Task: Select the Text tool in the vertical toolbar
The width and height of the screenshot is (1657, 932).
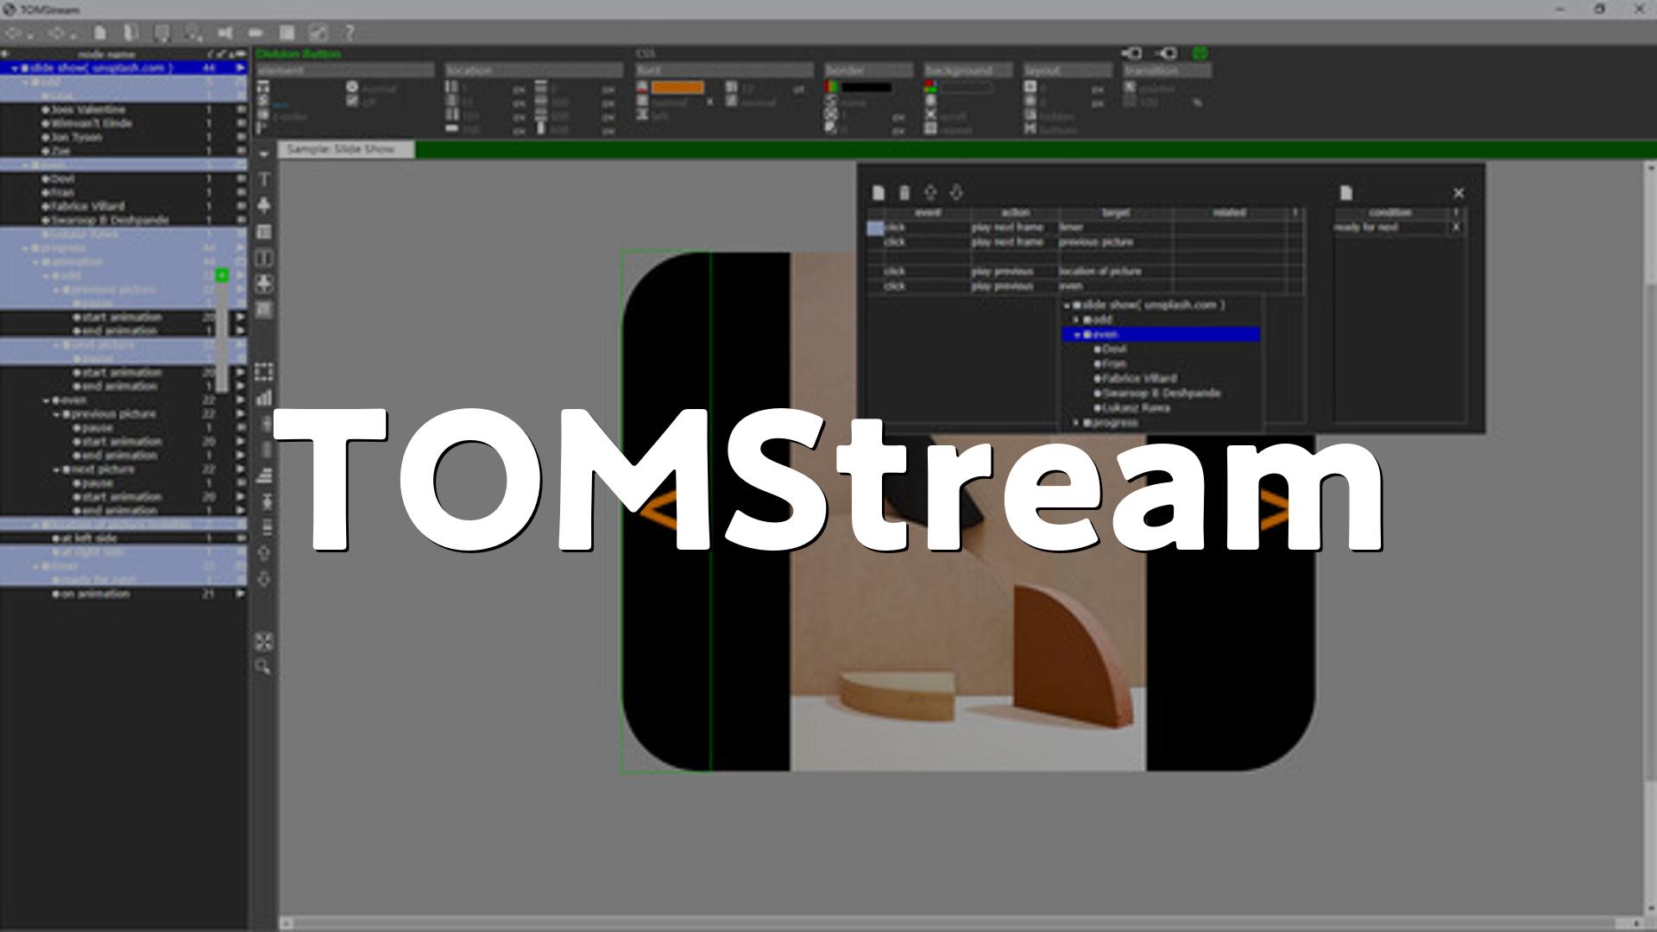Action: 265,179
